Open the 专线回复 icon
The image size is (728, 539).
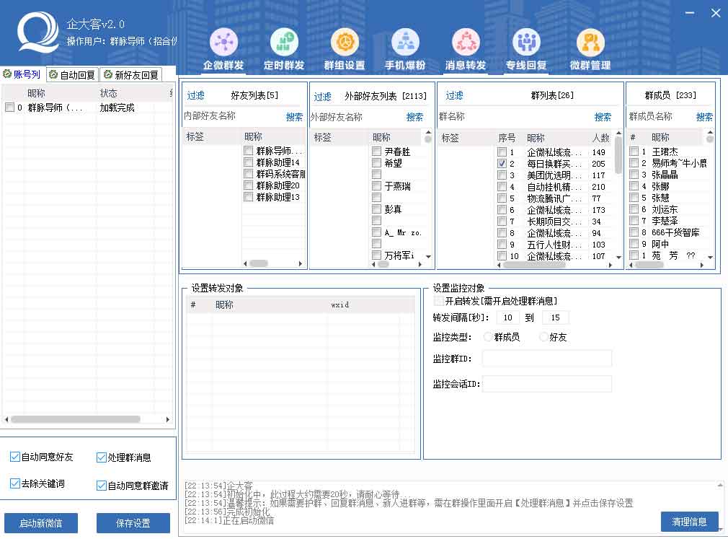pos(526,43)
